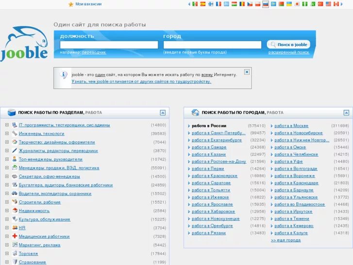
Task: Open работа в Казани link
Action: 209,154
